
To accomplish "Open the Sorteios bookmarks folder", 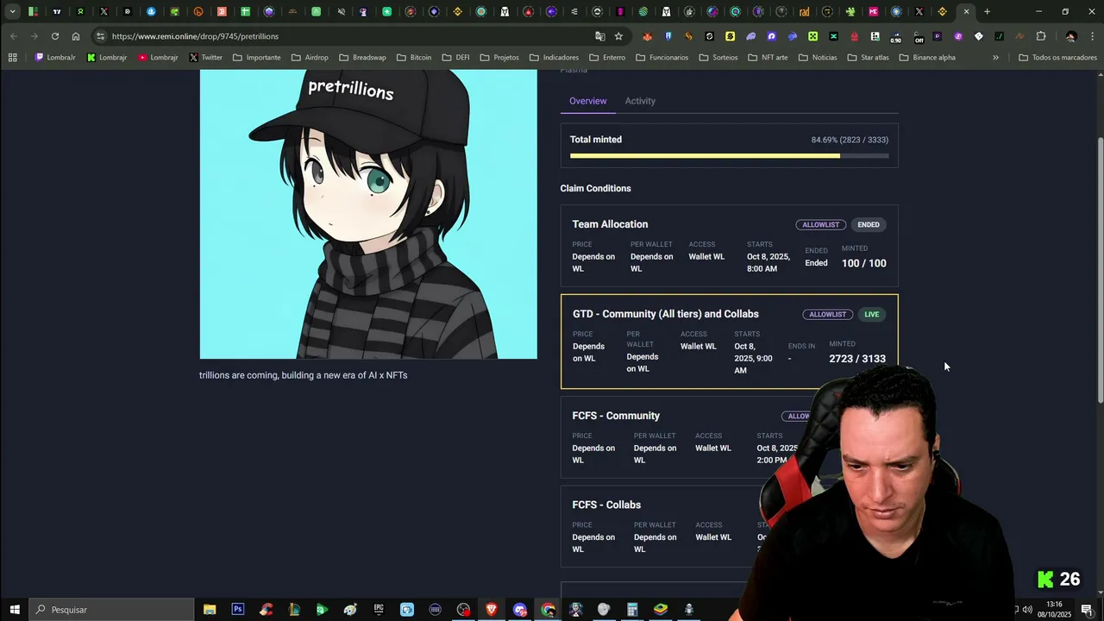I will click(x=718, y=58).
